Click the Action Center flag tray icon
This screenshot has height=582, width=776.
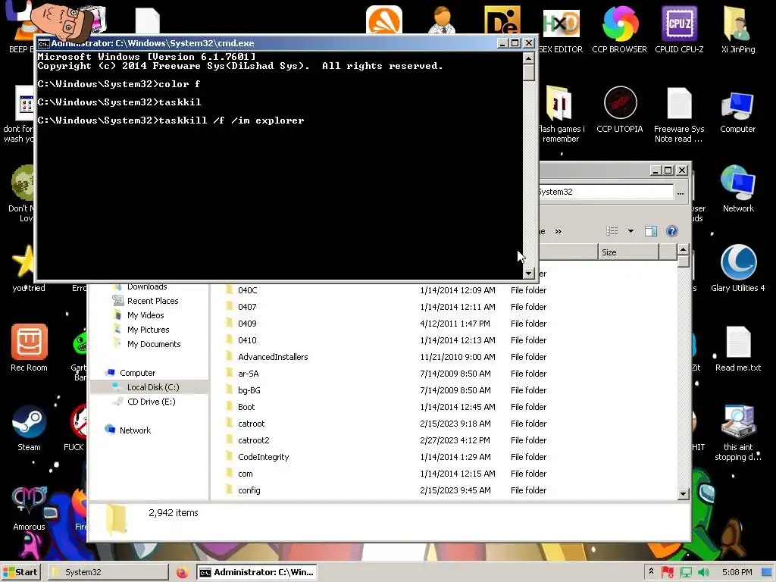(x=668, y=572)
